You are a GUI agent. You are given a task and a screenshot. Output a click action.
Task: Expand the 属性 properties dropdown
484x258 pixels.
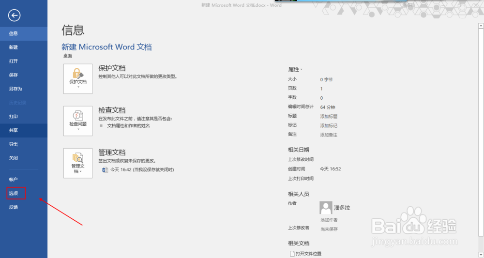(x=295, y=69)
